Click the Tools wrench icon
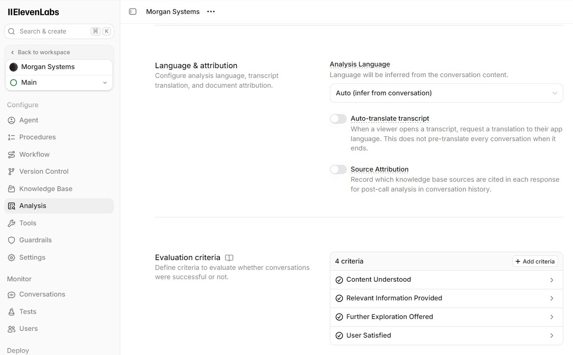Viewport: 573px width, 355px height. coord(11,223)
